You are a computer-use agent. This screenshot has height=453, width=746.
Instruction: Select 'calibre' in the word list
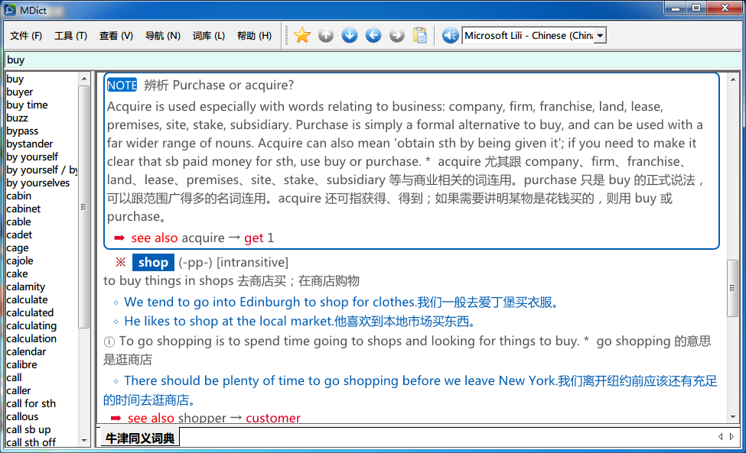22,364
